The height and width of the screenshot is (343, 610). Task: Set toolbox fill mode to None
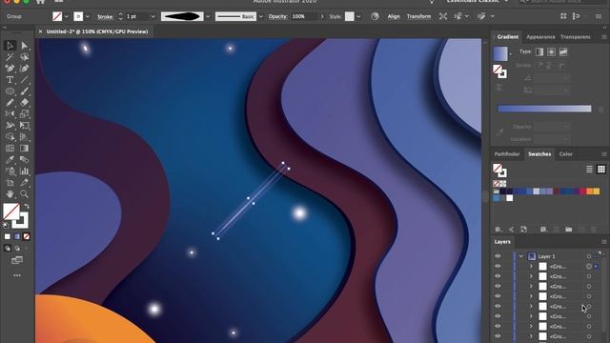click(26, 236)
